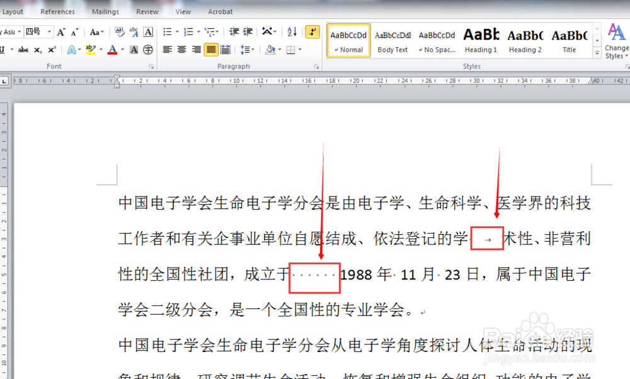
Task: Align text to the right
Action: pos(196,50)
